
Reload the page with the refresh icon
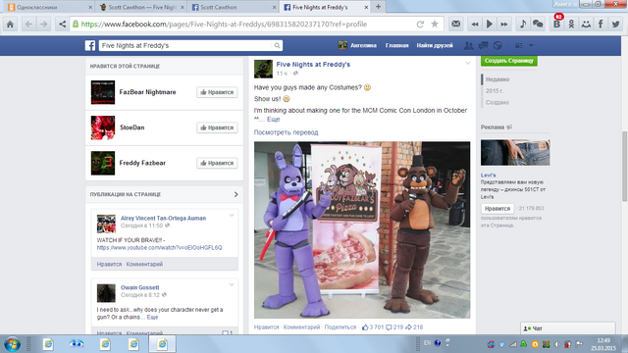[x=420, y=24]
